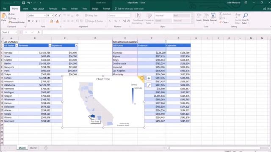Image resolution: width=271 pixels, height=152 pixels.
Task: Increase the font size
Action: click(x=55, y=16)
